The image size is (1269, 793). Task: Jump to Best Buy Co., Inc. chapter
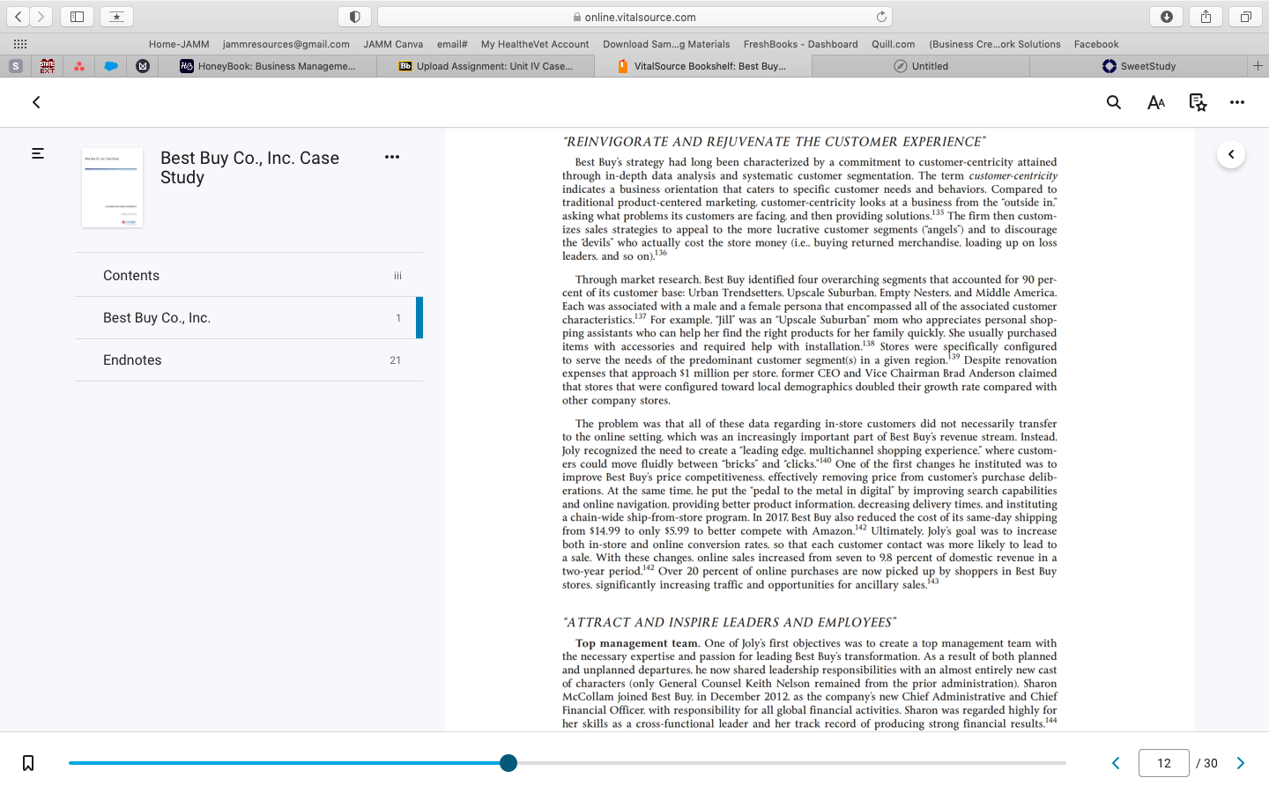pyautogui.click(x=249, y=318)
